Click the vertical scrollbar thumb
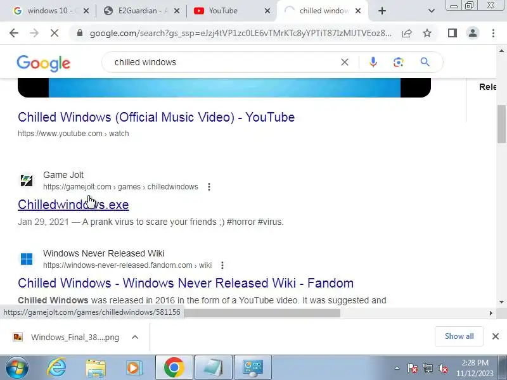The width and height of the screenshot is (507, 380). pos(501,123)
